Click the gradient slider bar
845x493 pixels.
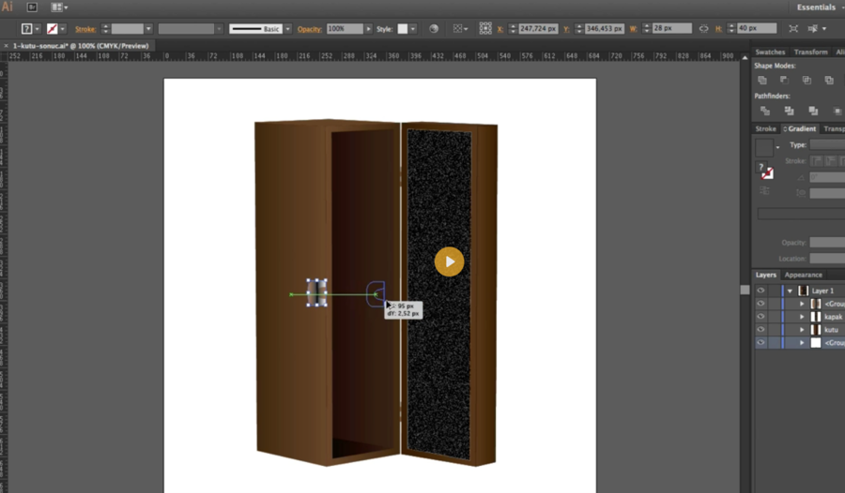click(x=802, y=214)
